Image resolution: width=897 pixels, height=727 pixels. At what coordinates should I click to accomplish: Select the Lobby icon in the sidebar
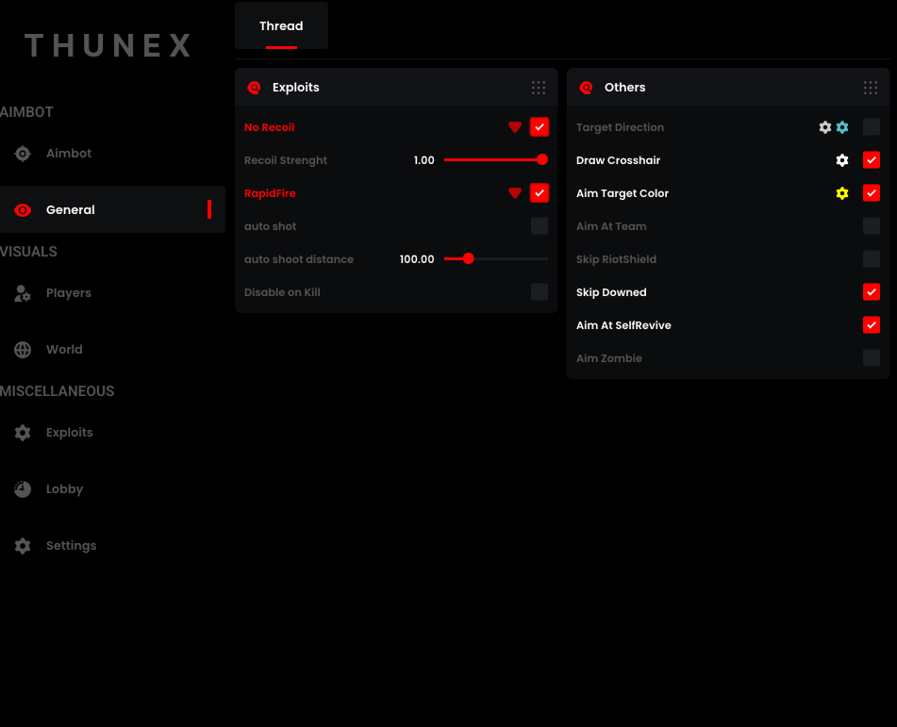(22, 488)
